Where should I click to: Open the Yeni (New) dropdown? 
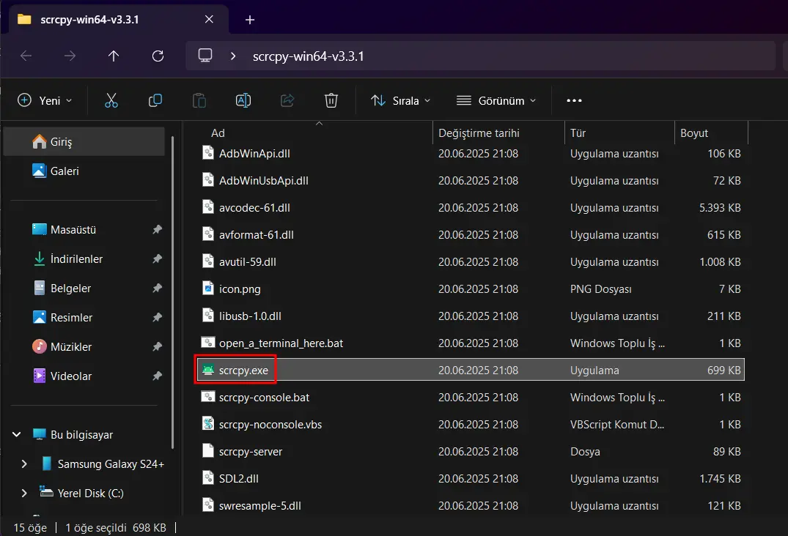[x=45, y=100]
